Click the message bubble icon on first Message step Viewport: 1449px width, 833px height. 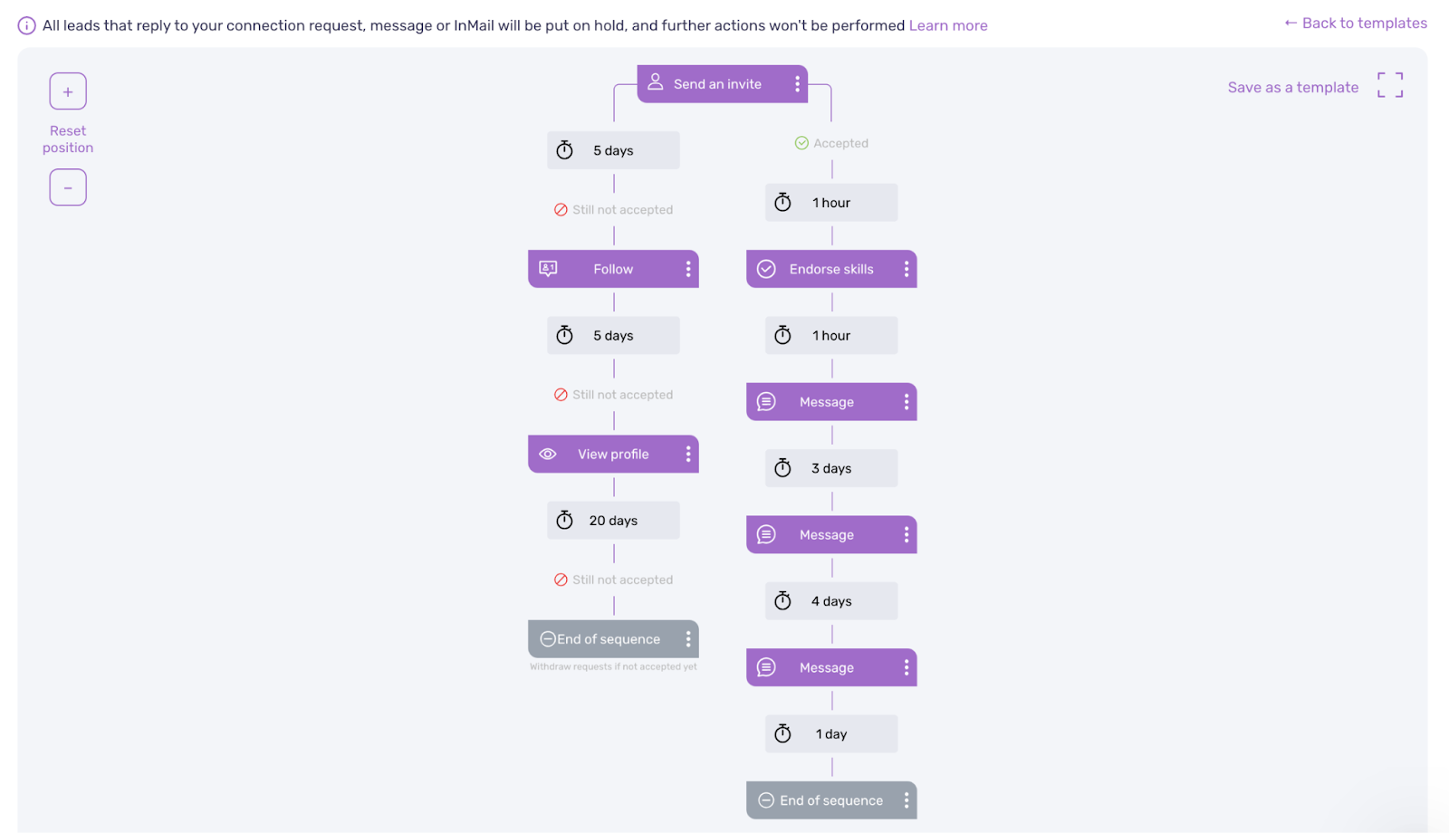(x=766, y=401)
